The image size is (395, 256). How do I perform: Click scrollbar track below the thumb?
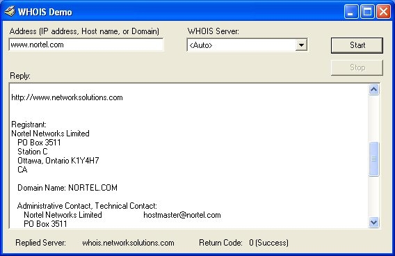pyautogui.click(x=374, y=197)
